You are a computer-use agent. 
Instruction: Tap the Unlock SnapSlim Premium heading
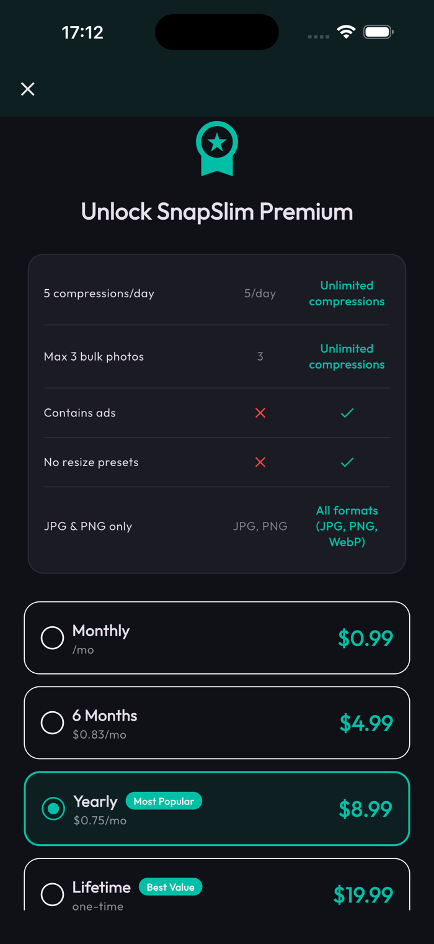(x=217, y=212)
